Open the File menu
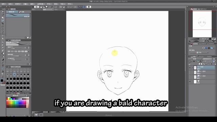Viewport: 217px width, 122px height. pos(4,4)
